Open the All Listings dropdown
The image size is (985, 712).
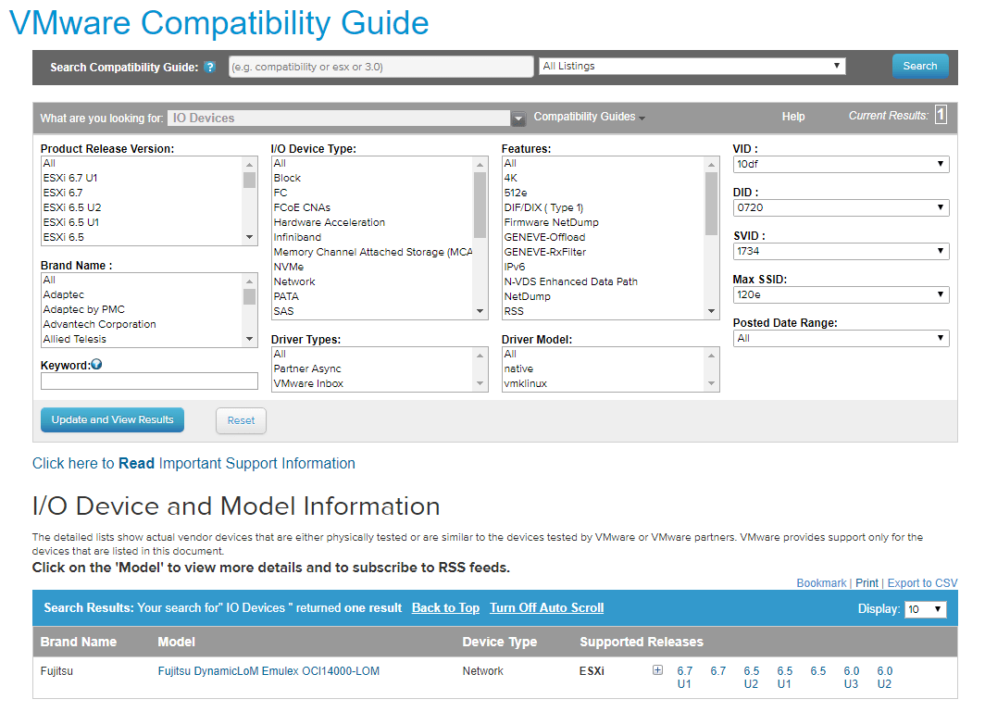click(692, 66)
